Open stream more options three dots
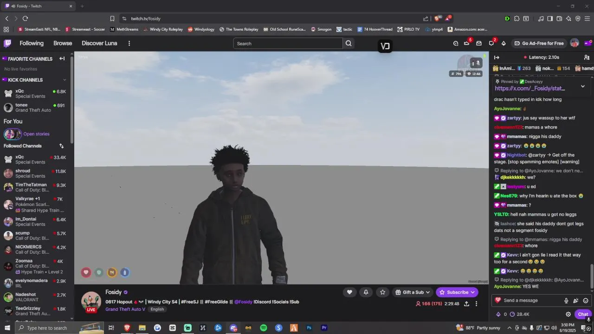Viewport: 594px width, 334px height. [476, 304]
